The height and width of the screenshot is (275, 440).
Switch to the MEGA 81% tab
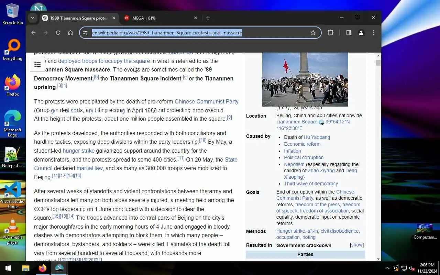(x=161, y=18)
